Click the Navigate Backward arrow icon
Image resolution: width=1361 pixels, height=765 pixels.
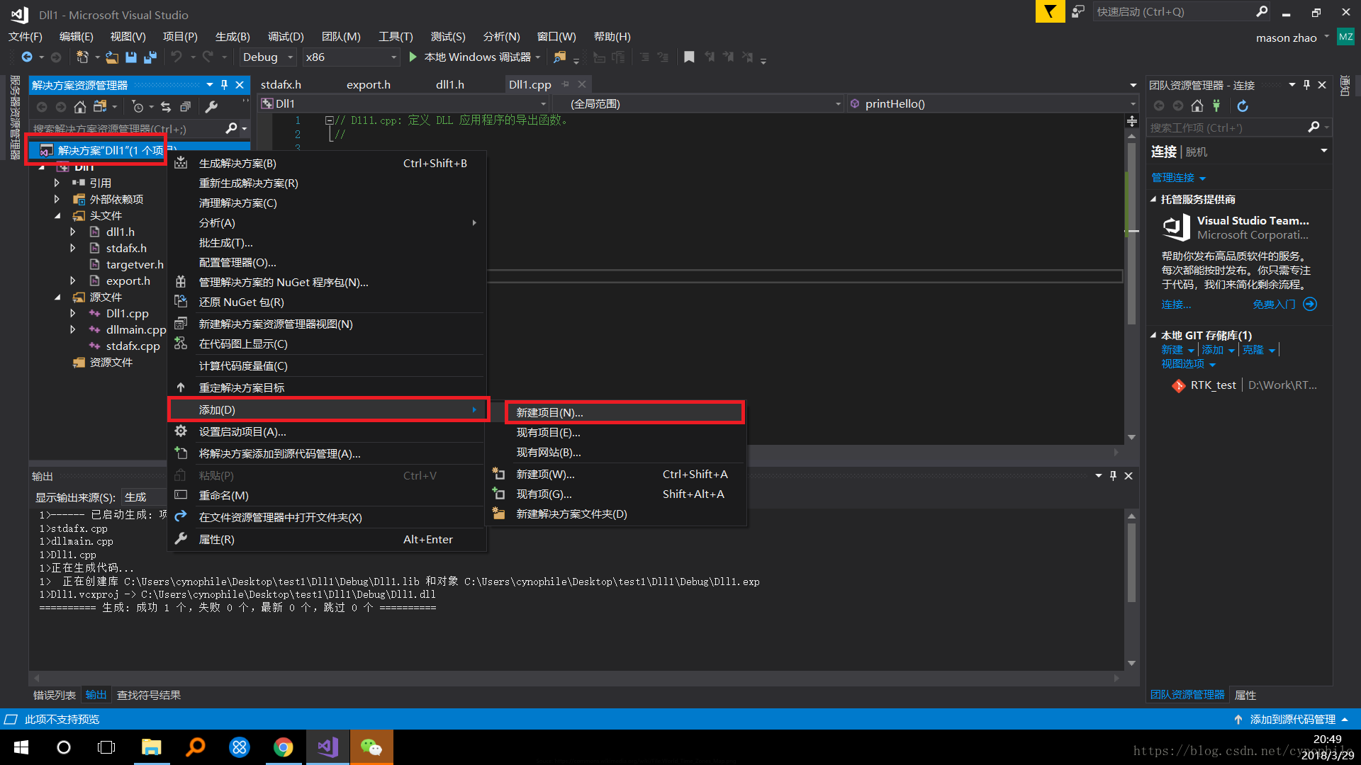point(27,57)
